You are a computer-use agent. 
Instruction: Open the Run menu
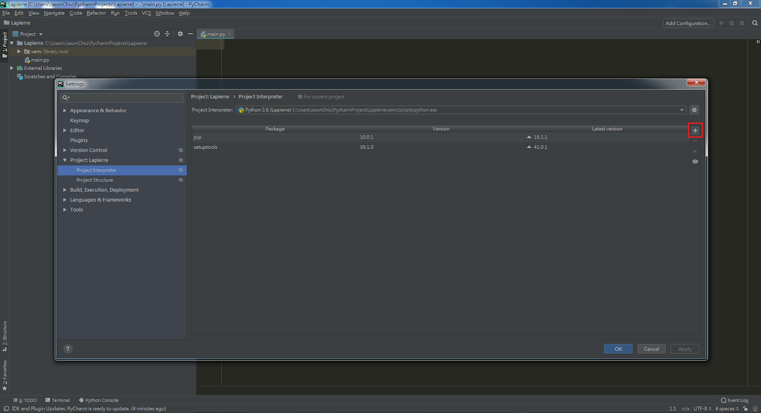[x=115, y=13]
